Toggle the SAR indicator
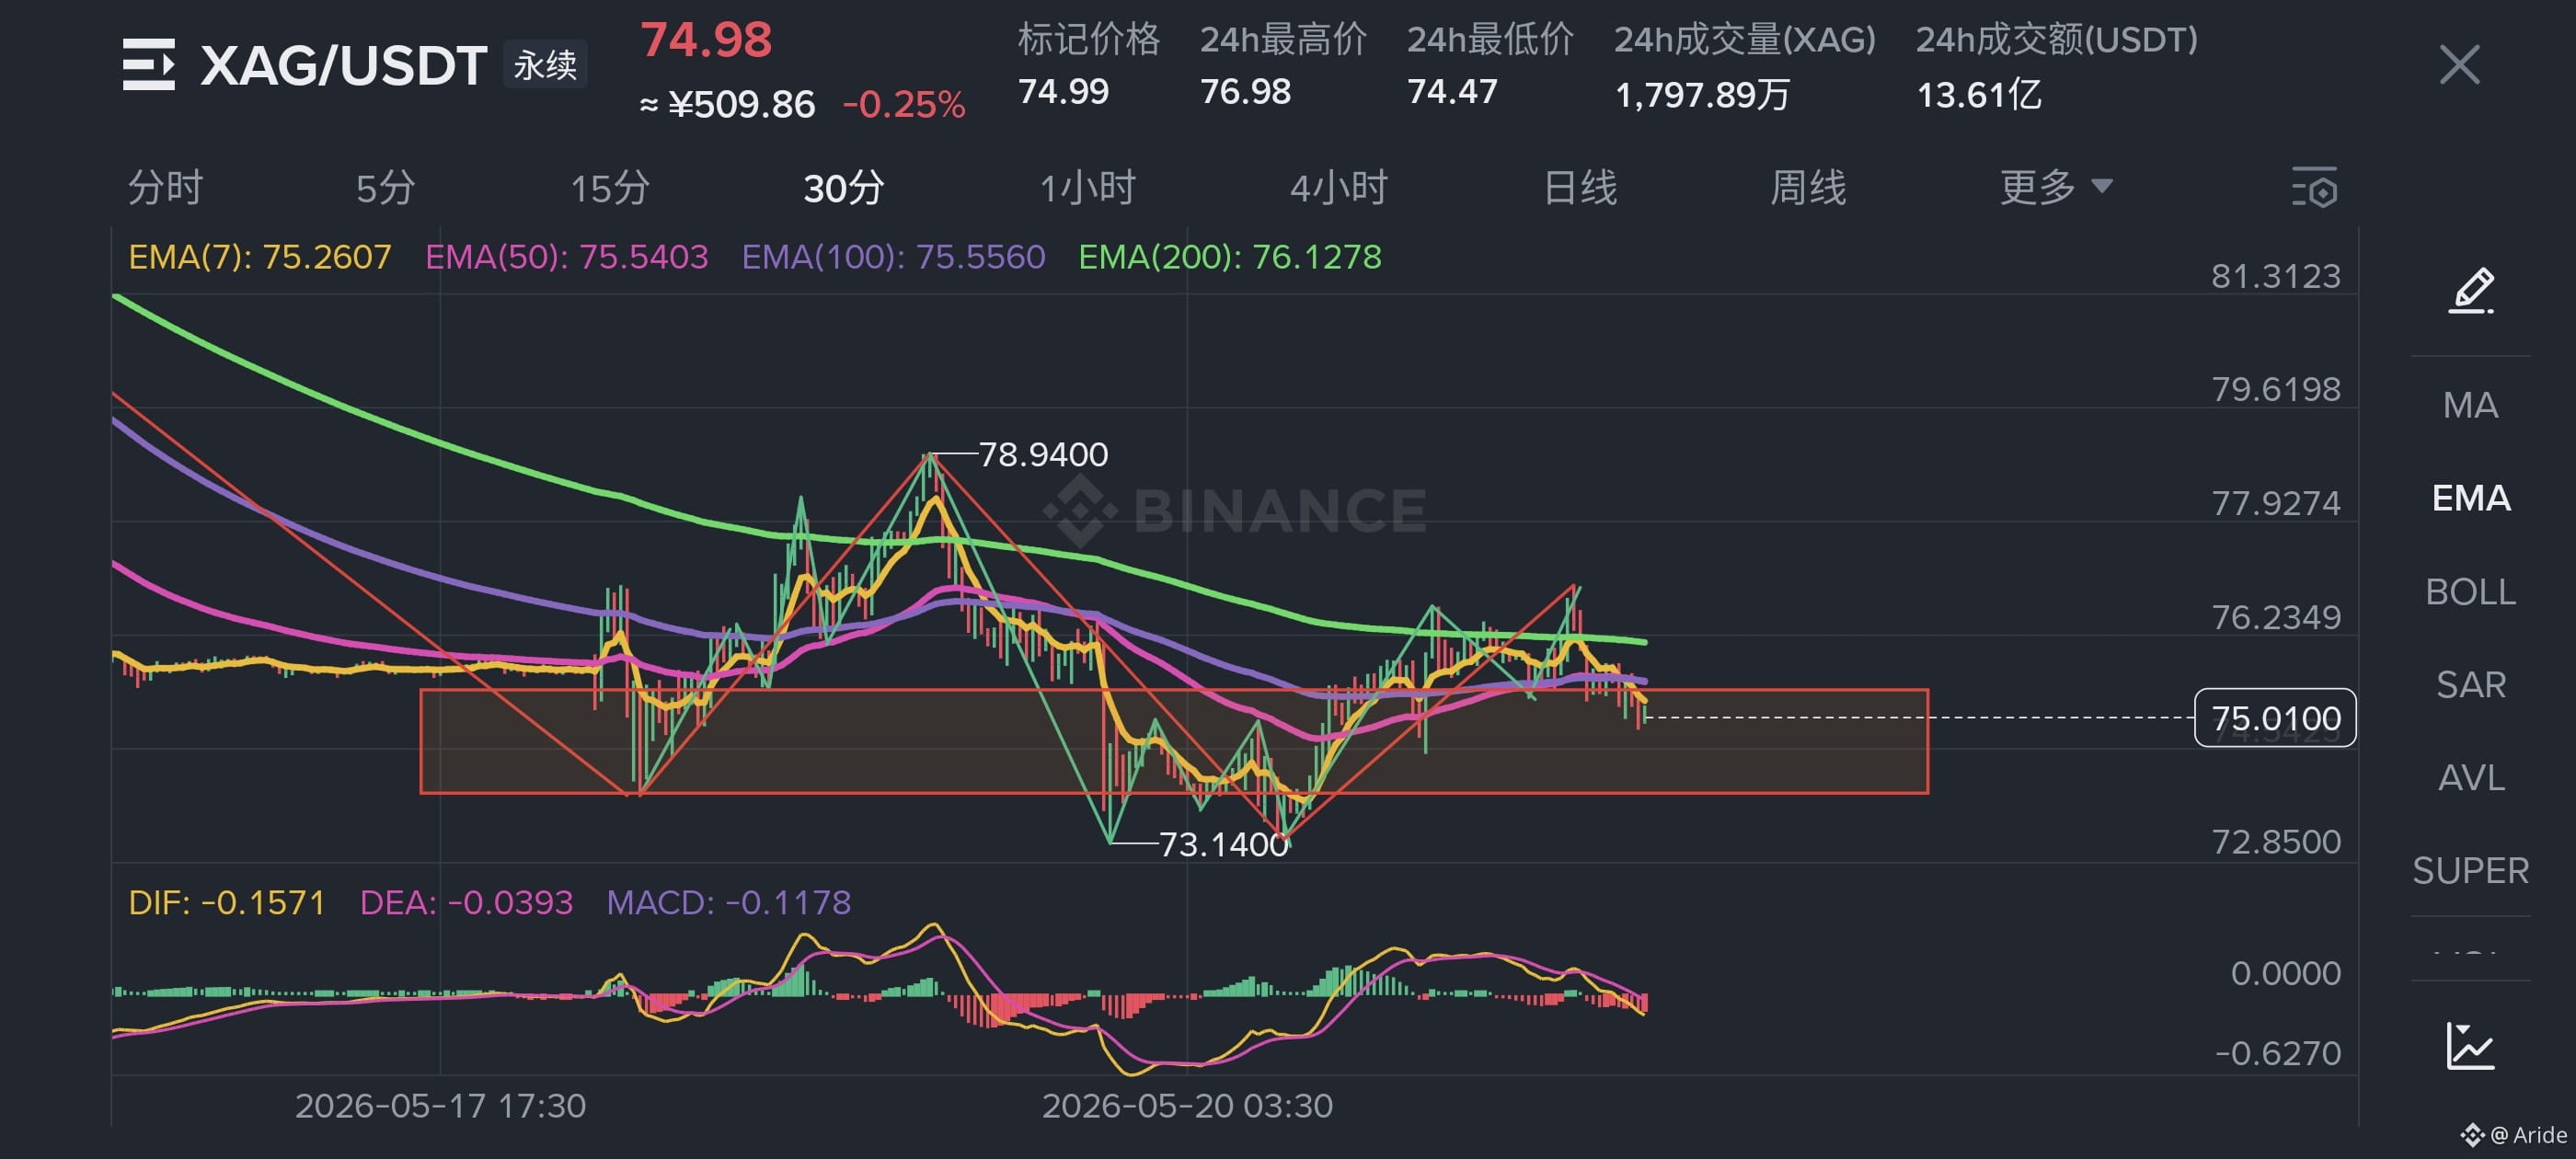This screenshot has height=1159, width=2576. tap(2471, 685)
